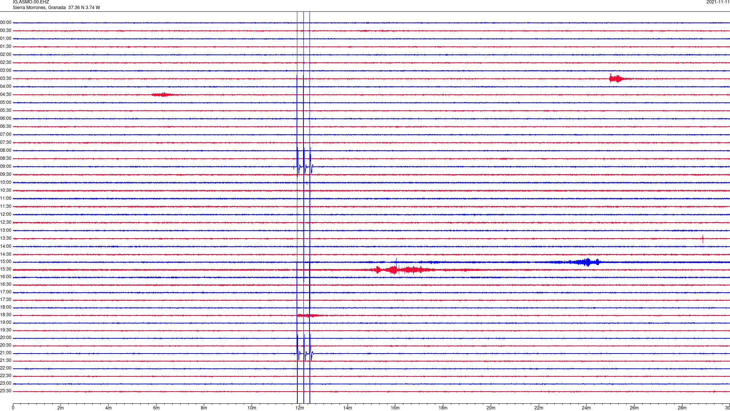This screenshot has width=730, height=411.
Task: Select the 22:30 time row label
Action: (x=6, y=376)
